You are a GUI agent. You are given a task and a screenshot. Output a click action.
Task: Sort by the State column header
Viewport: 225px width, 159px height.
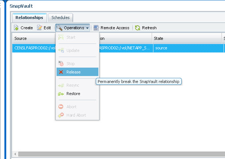[187, 38]
